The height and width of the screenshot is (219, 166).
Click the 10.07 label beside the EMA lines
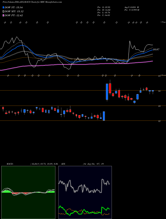tap(156, 49)
